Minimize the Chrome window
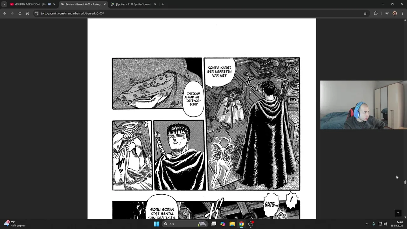 coord(383,4)
